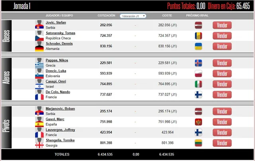Image resolution: width=255 pixels, height=161 pixels.
Task: Click the Iceland rival flag in Pappas row
Action: pyautogui.click(x=198, y=63)
